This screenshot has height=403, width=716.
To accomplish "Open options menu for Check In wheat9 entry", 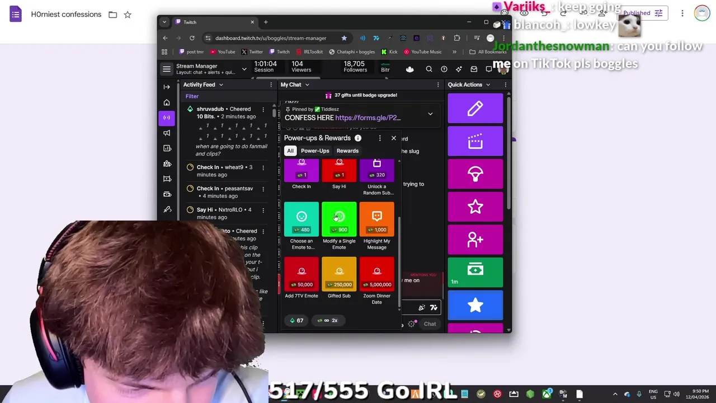I will (263, 167).
